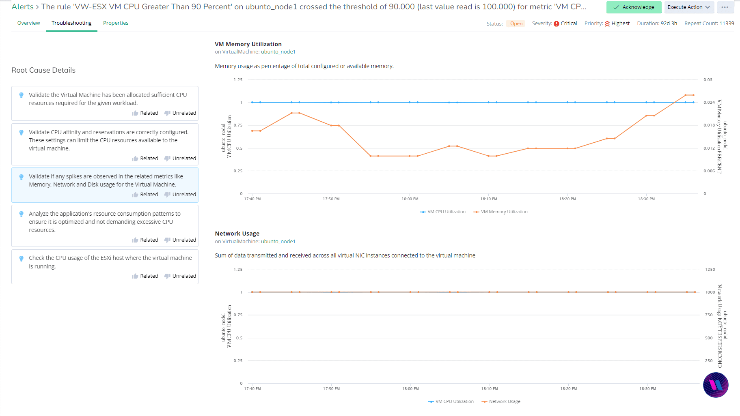
Task: Click the Open status badge
Action: coord(516,24)
